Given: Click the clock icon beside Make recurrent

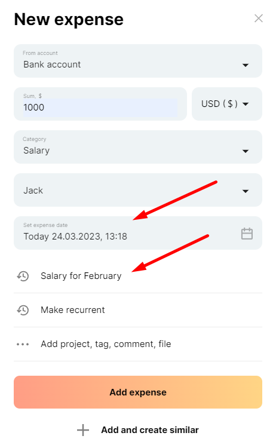Looking at the screenshot, I should pyautogui.click(x=23, y=310).
